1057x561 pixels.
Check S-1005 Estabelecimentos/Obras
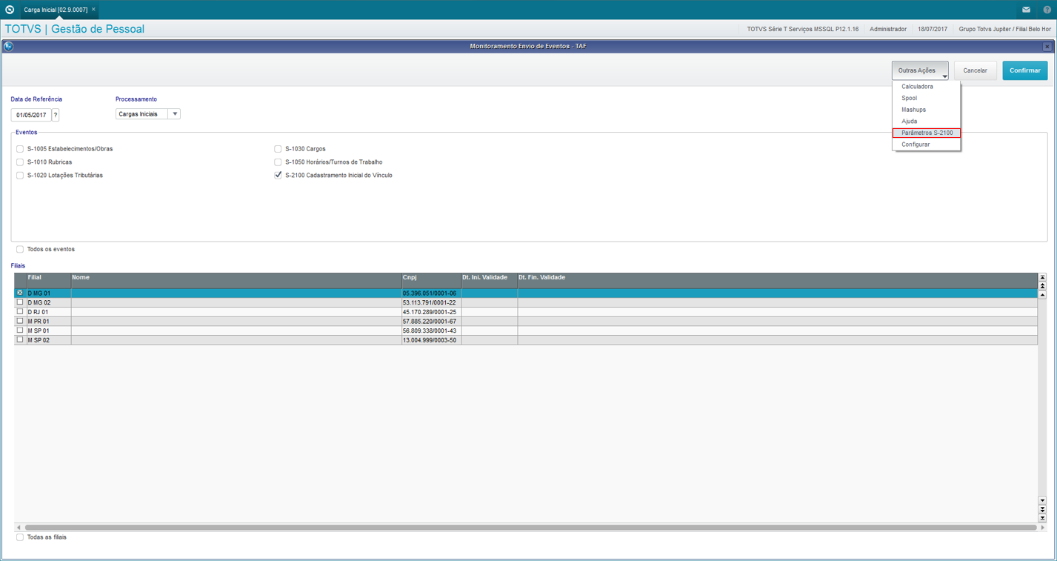(x=20, y=149)
